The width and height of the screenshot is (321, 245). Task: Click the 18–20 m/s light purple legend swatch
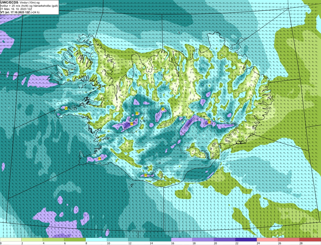point(203,240)
